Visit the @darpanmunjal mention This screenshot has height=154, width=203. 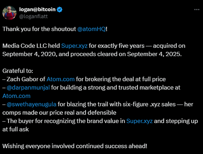click(x=28, y=88)
